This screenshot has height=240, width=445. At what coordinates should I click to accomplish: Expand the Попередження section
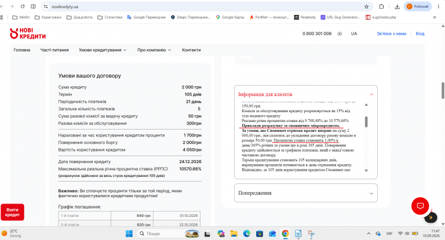click(x=306, y=193)
